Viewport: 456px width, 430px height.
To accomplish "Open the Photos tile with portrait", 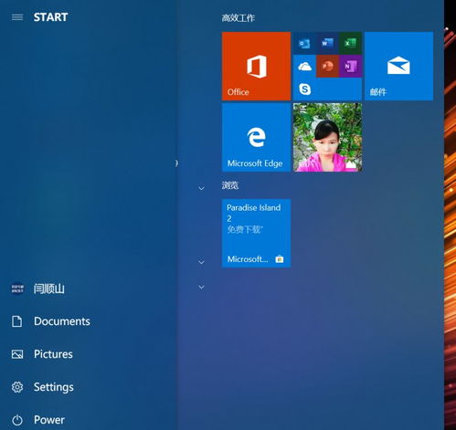I will click(x=327, y=137).
